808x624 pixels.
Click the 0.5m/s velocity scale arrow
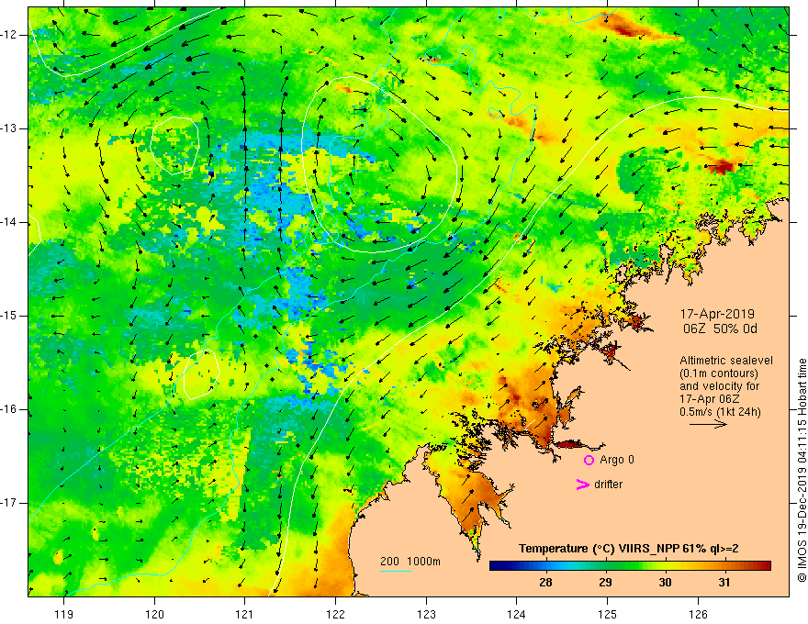pyautogui.click(x=708, y=424)
